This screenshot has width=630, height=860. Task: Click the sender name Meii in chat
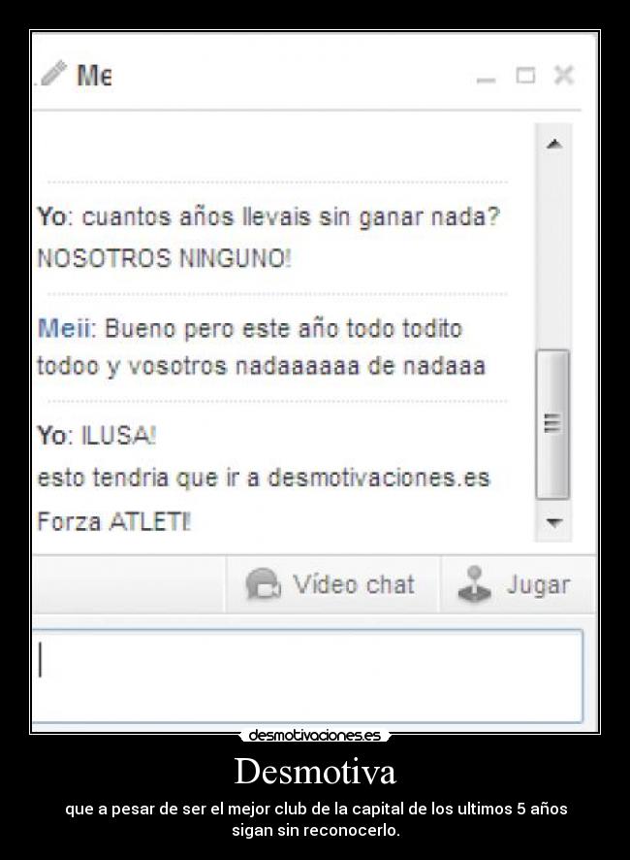[64, 328]
